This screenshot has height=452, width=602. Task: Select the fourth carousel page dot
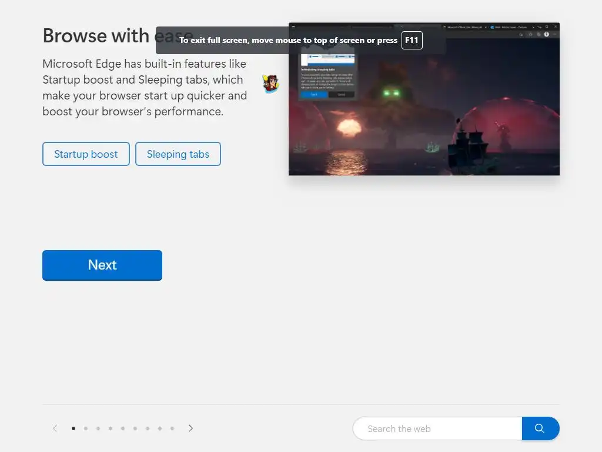[110, 428]
